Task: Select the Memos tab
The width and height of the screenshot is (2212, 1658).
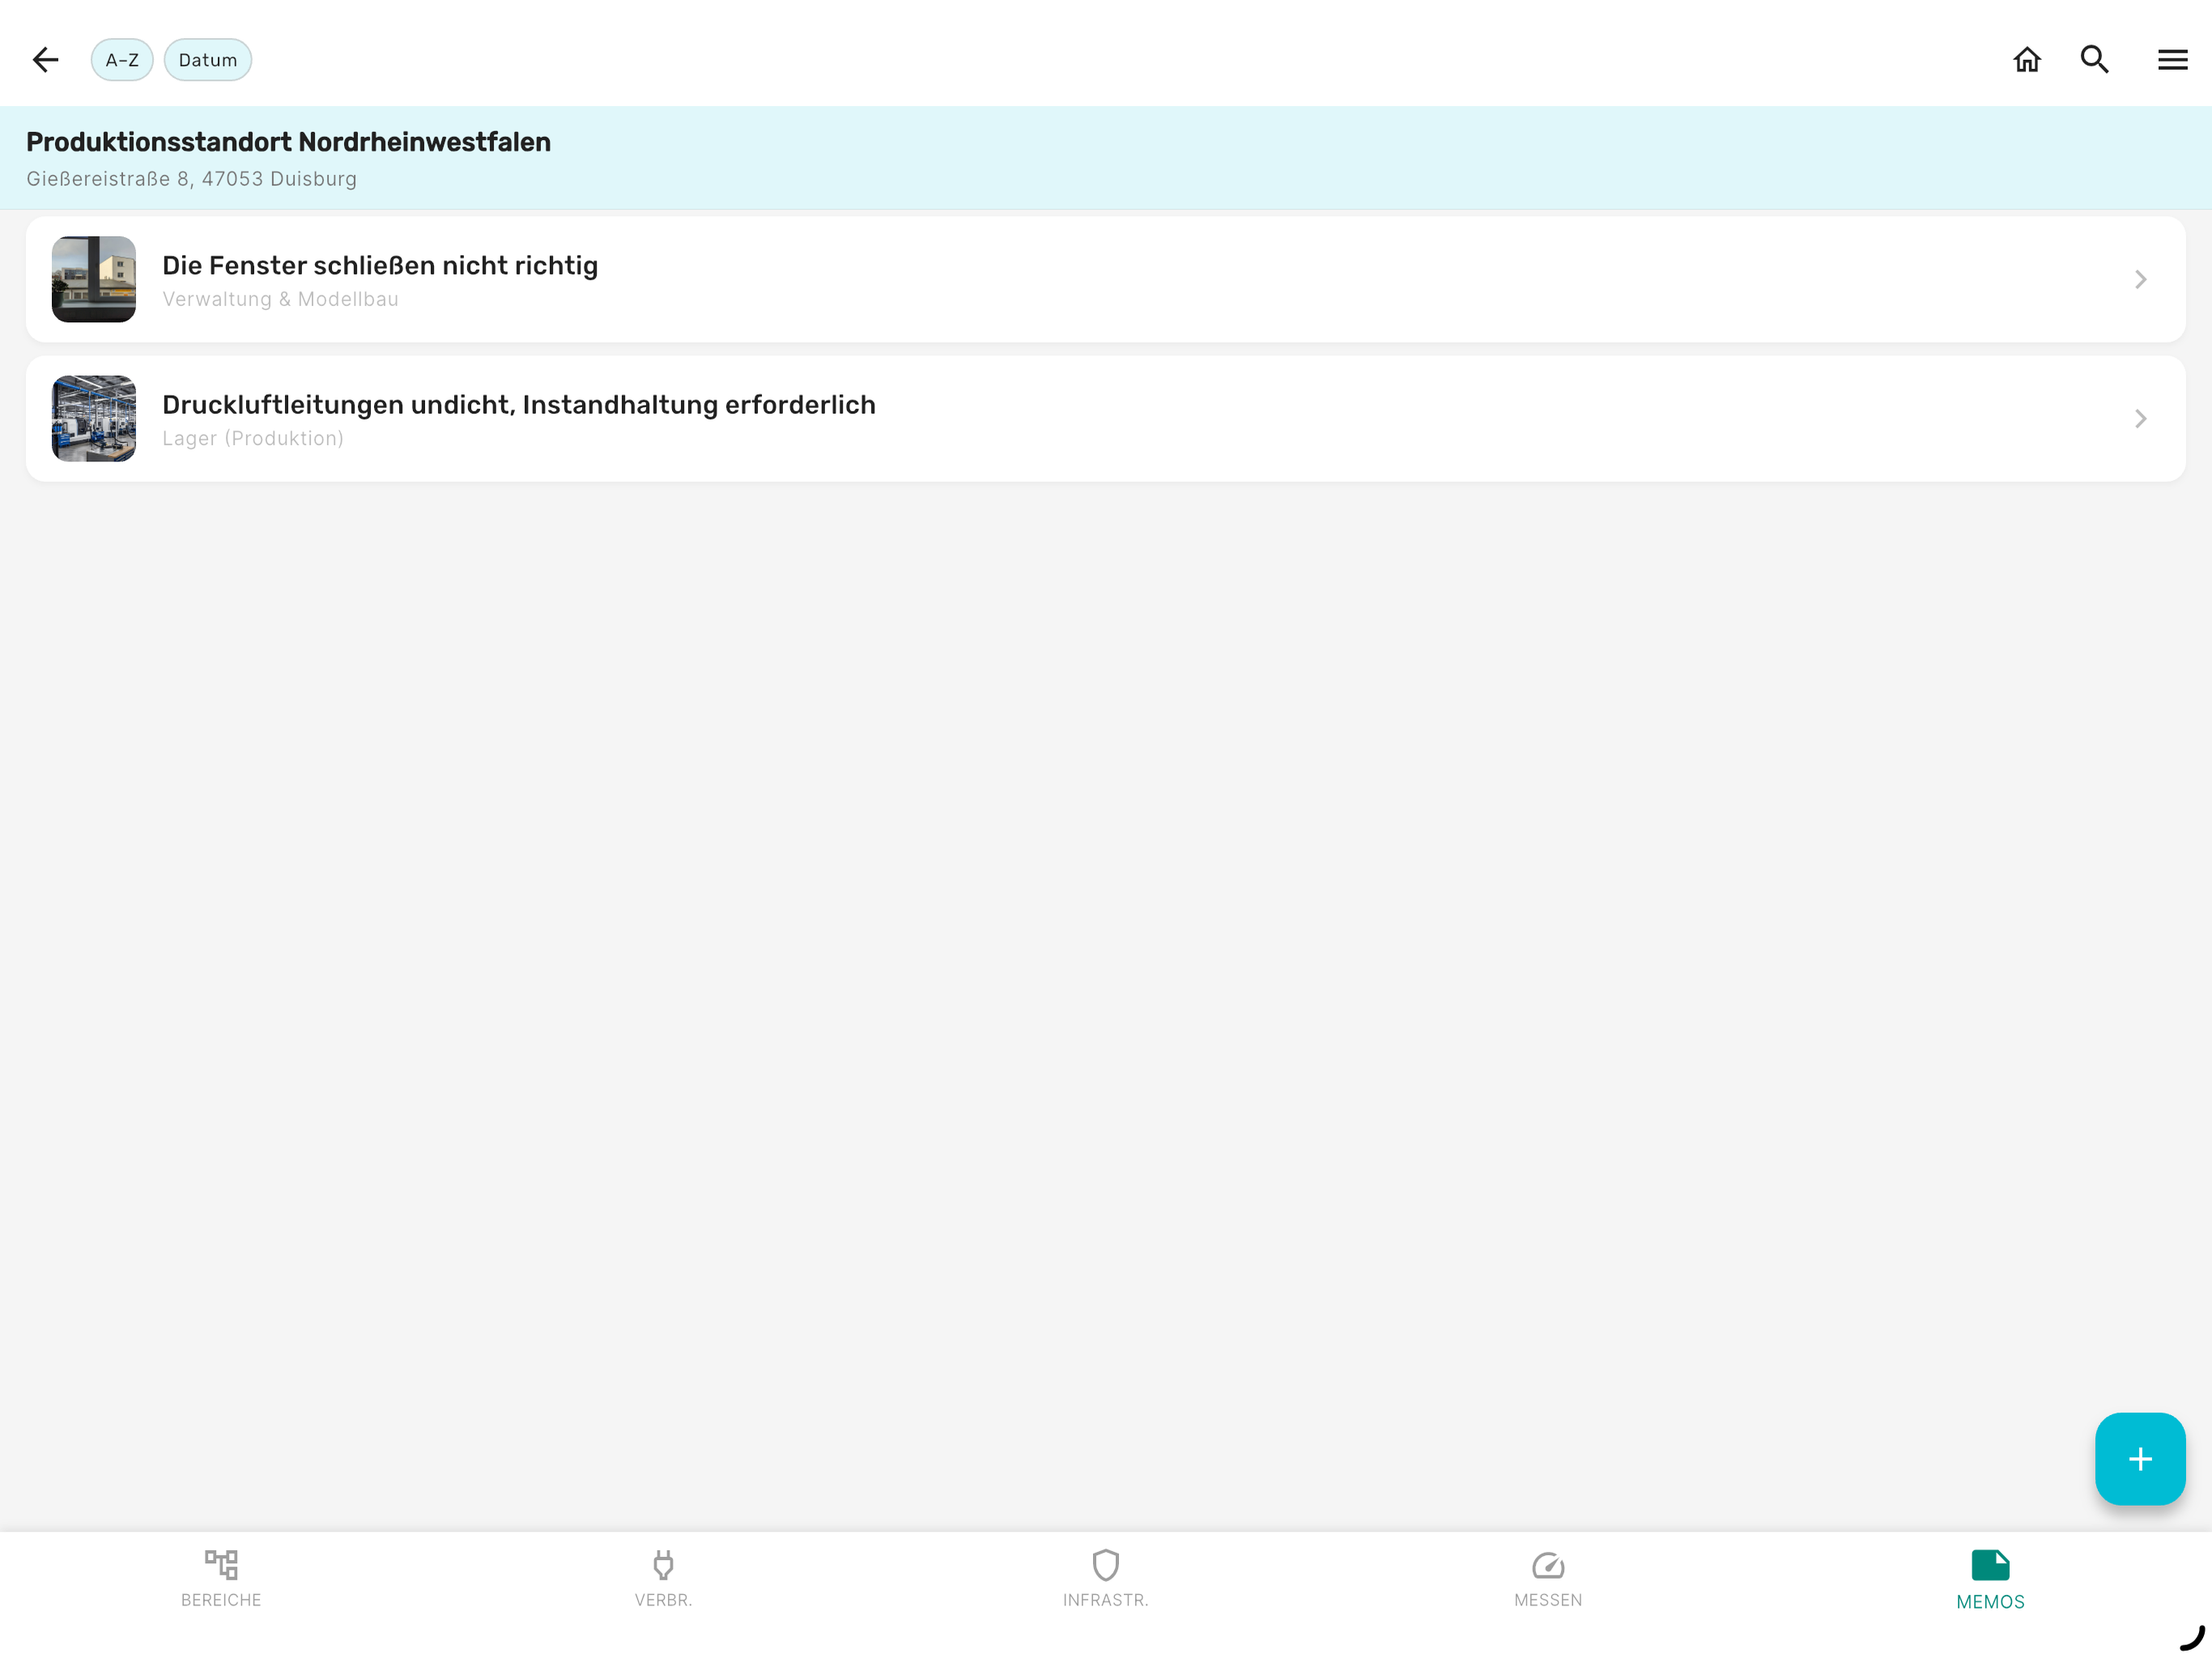Action: [1990, 1580]
